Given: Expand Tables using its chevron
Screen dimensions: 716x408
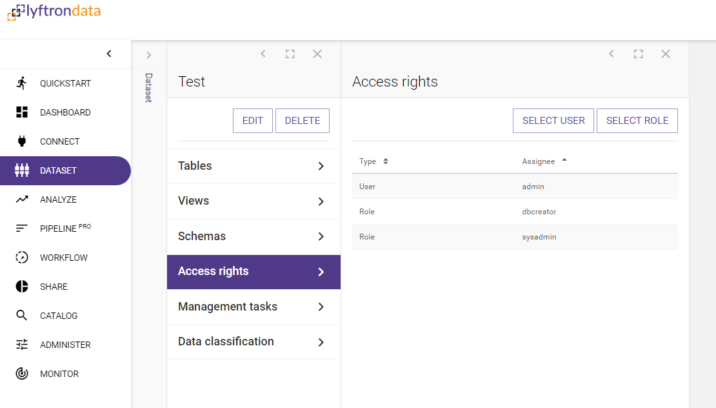Looking at the screenshot, I should (x=321, y=167).
